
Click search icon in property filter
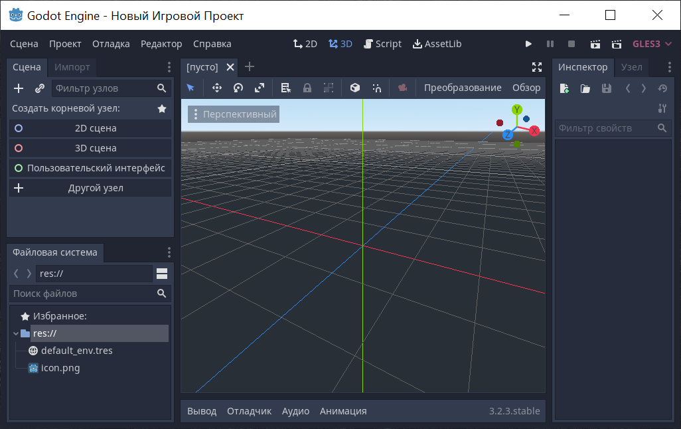(662, 128)
